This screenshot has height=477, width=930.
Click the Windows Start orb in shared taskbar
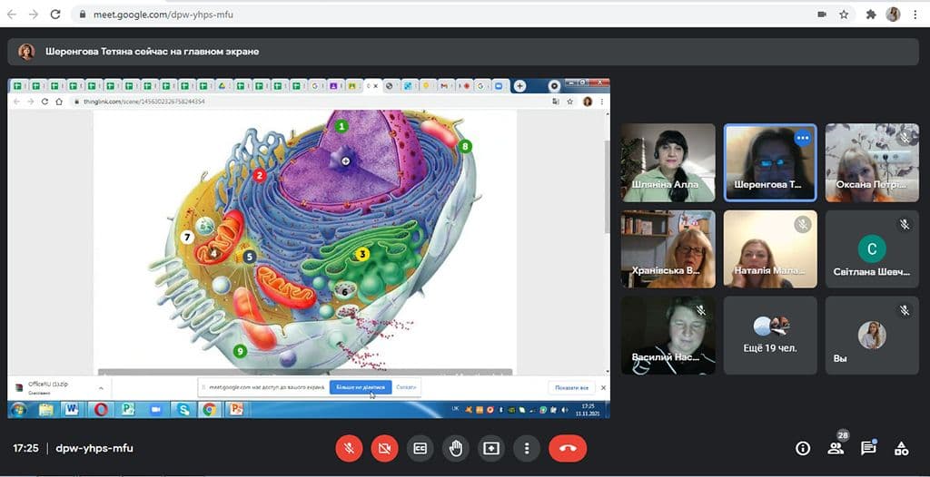18,410
